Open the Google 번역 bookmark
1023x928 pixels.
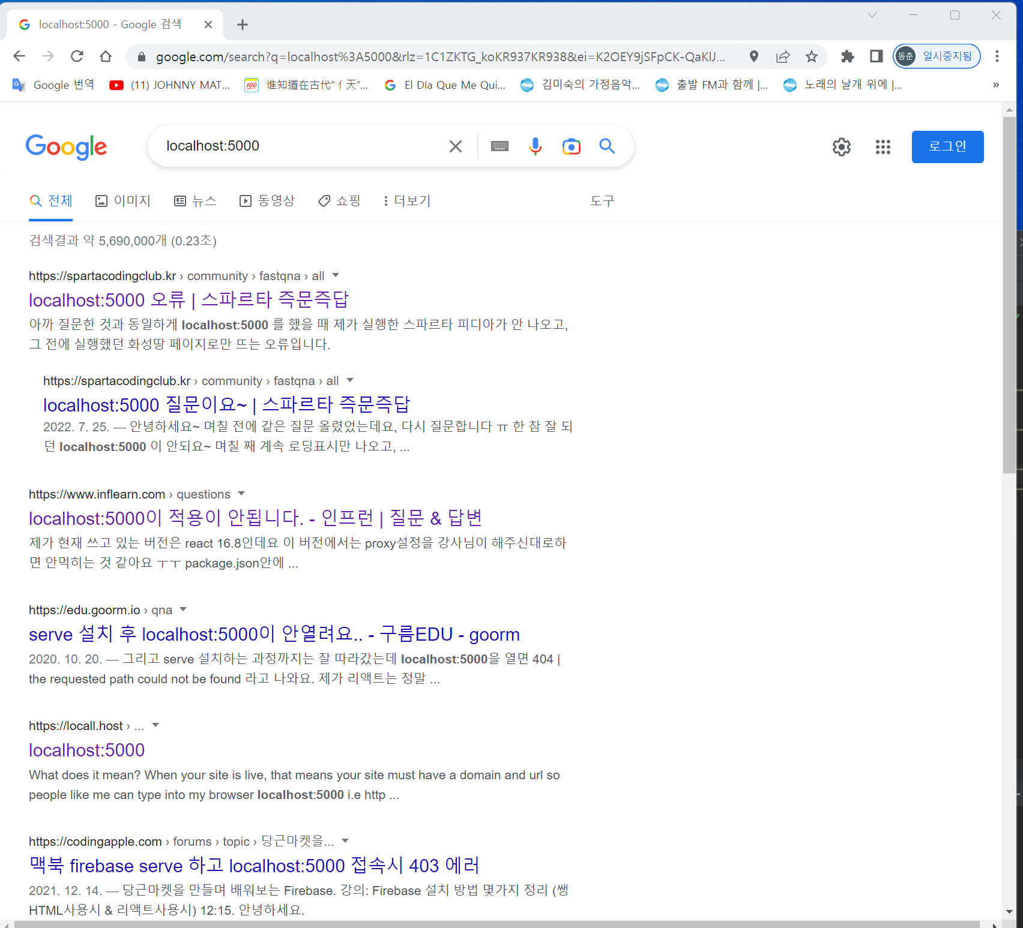[53, 85]
